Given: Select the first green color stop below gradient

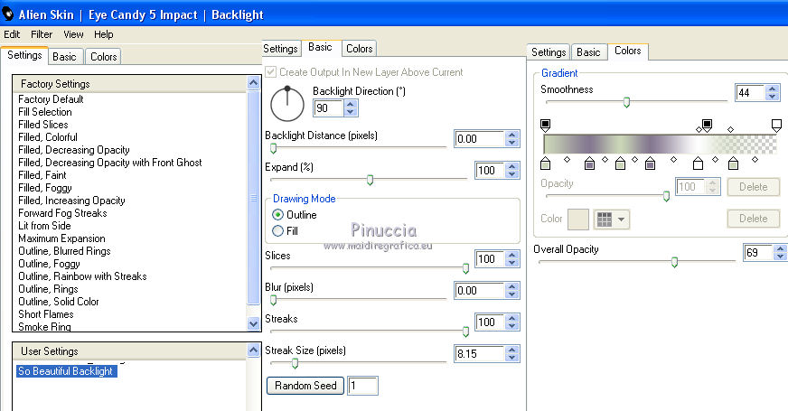Looking at the screenshot, I should pyautogui.click(x=545, y=163).
